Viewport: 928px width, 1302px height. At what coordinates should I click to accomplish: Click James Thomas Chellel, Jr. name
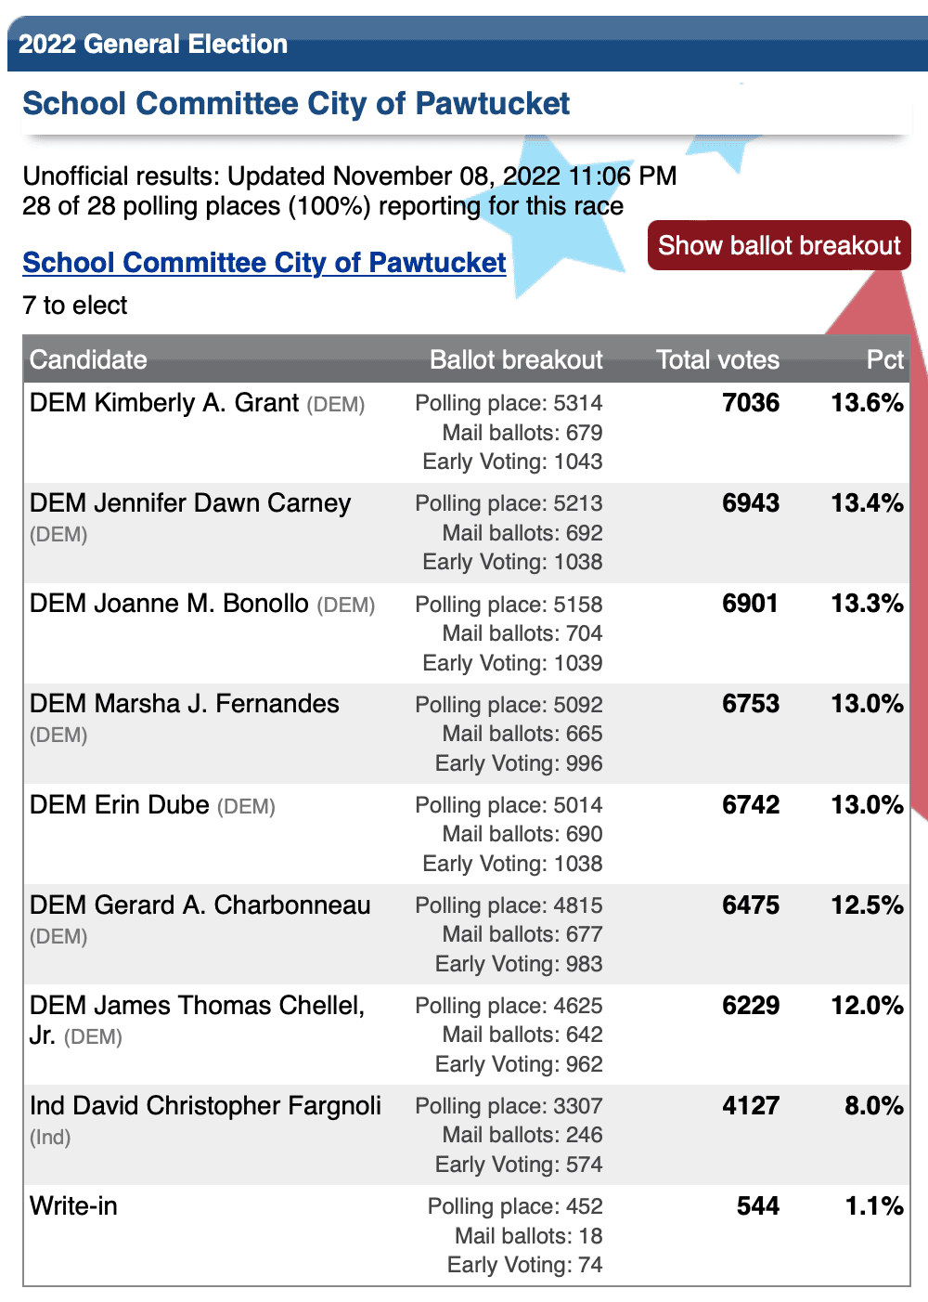click(198, 1020)
